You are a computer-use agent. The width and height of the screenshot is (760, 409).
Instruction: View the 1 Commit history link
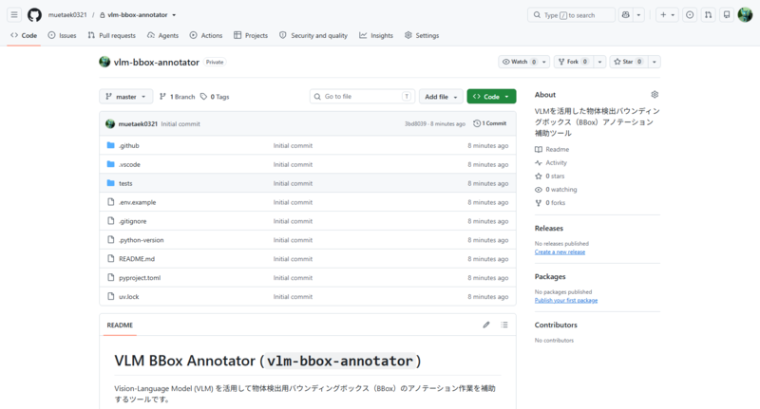(x=490, y=123)
